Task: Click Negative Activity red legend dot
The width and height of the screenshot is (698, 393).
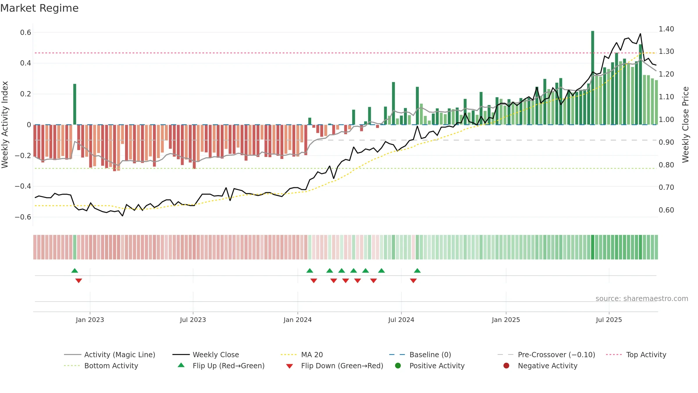Action: tap(506, 366)
